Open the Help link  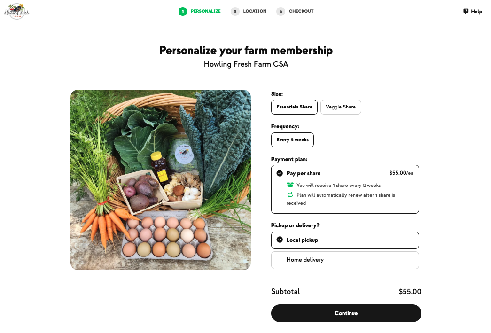click(476, 12)
